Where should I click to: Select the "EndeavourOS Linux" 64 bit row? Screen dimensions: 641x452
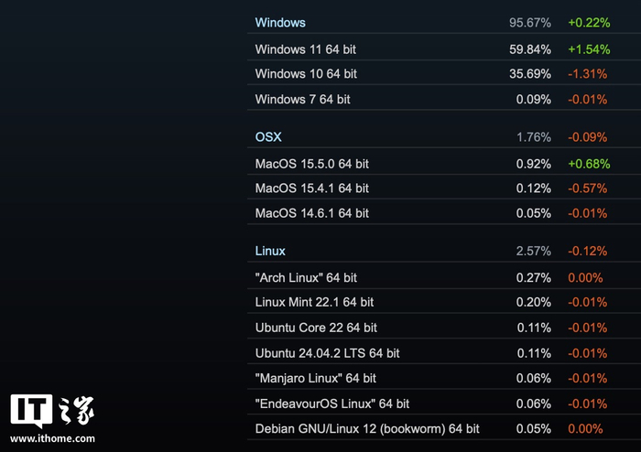click(x=332, y=404)
